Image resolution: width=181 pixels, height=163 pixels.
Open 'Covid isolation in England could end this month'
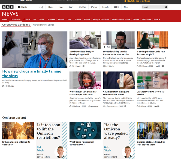[116, 93]
